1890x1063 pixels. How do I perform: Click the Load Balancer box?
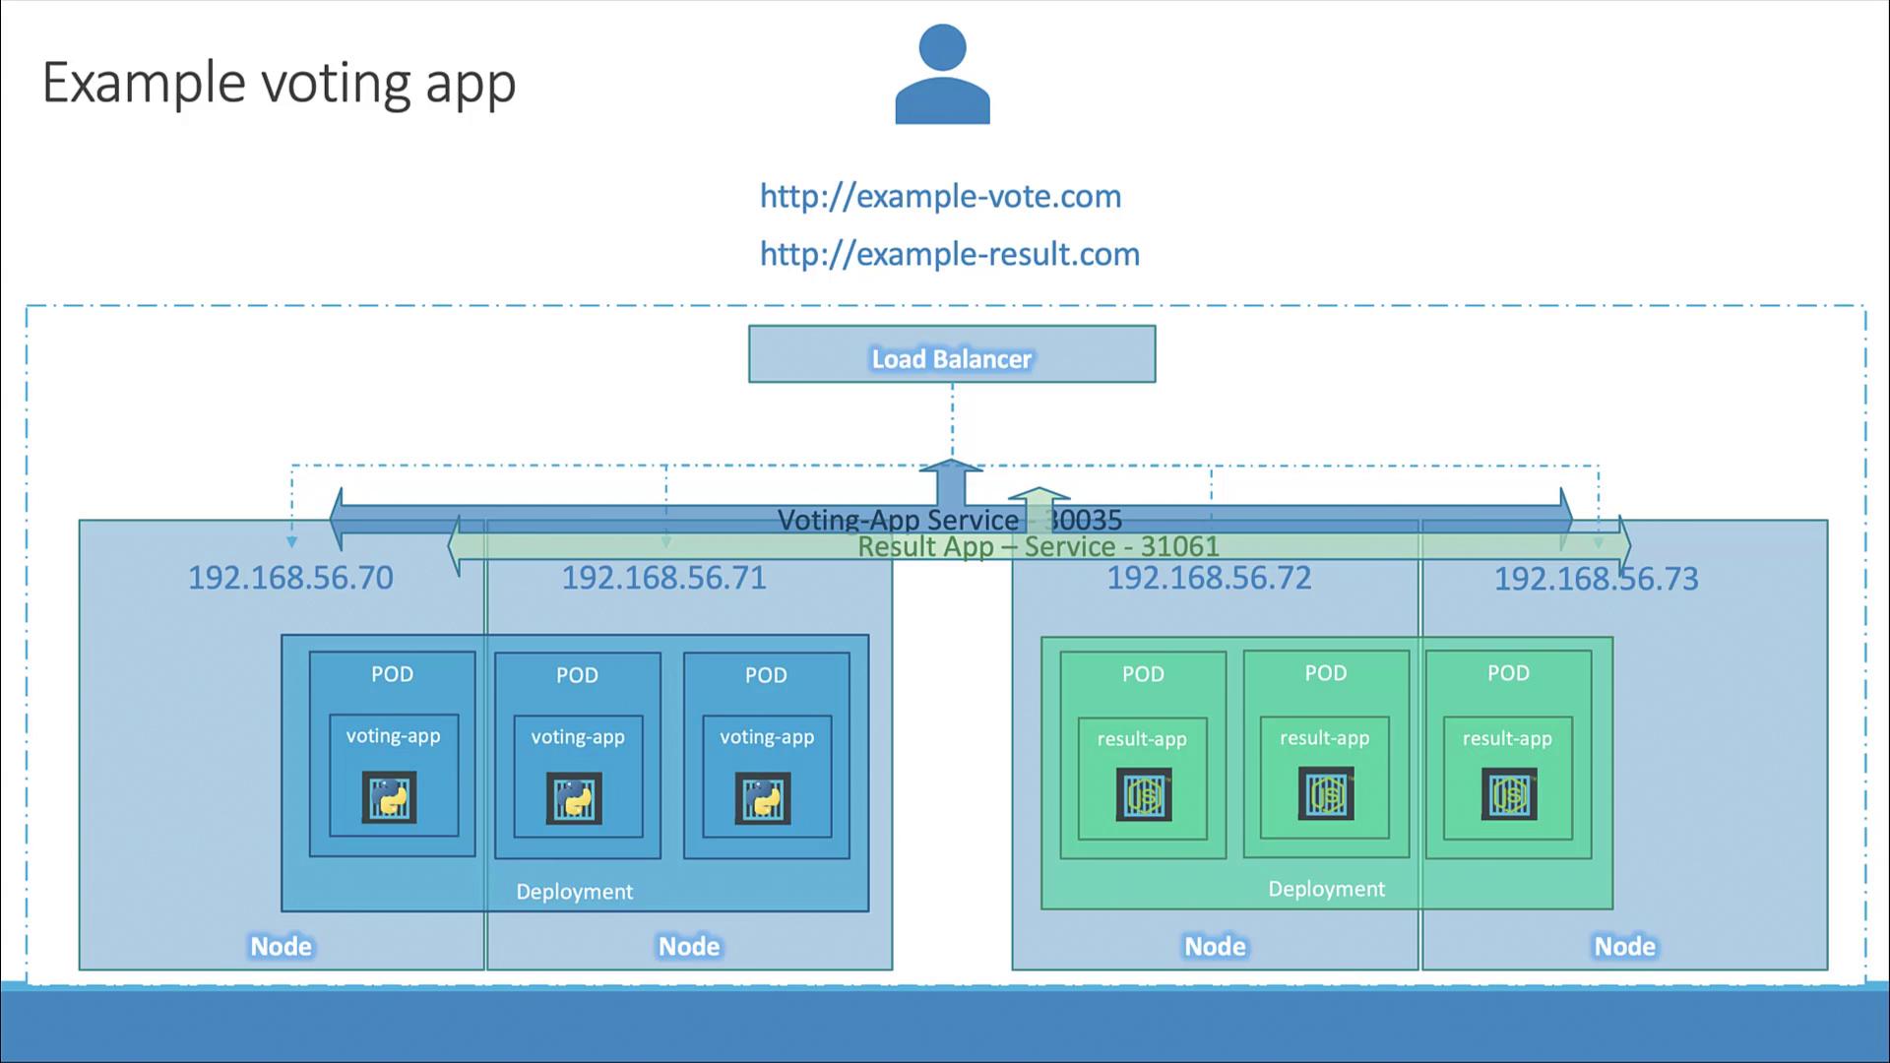pos(951,354)
